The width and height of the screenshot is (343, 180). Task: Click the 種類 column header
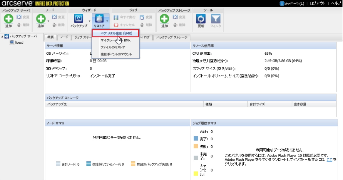point(225,104)
